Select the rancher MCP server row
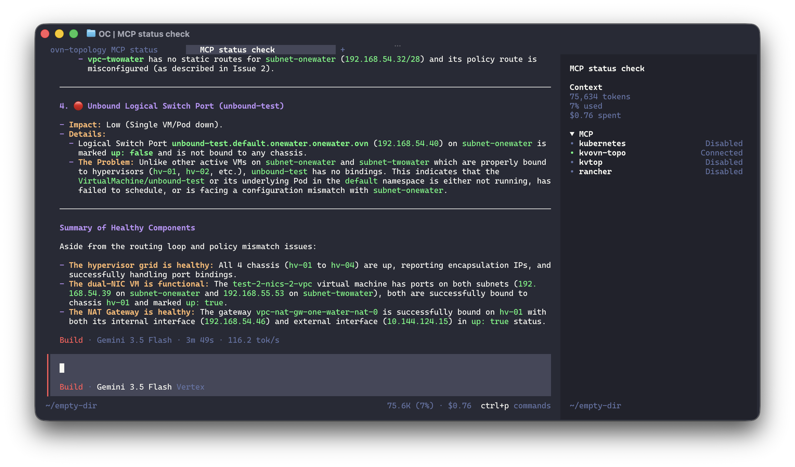Image resolution: width=795 pixels, height=467 pixels. point(656,172)
